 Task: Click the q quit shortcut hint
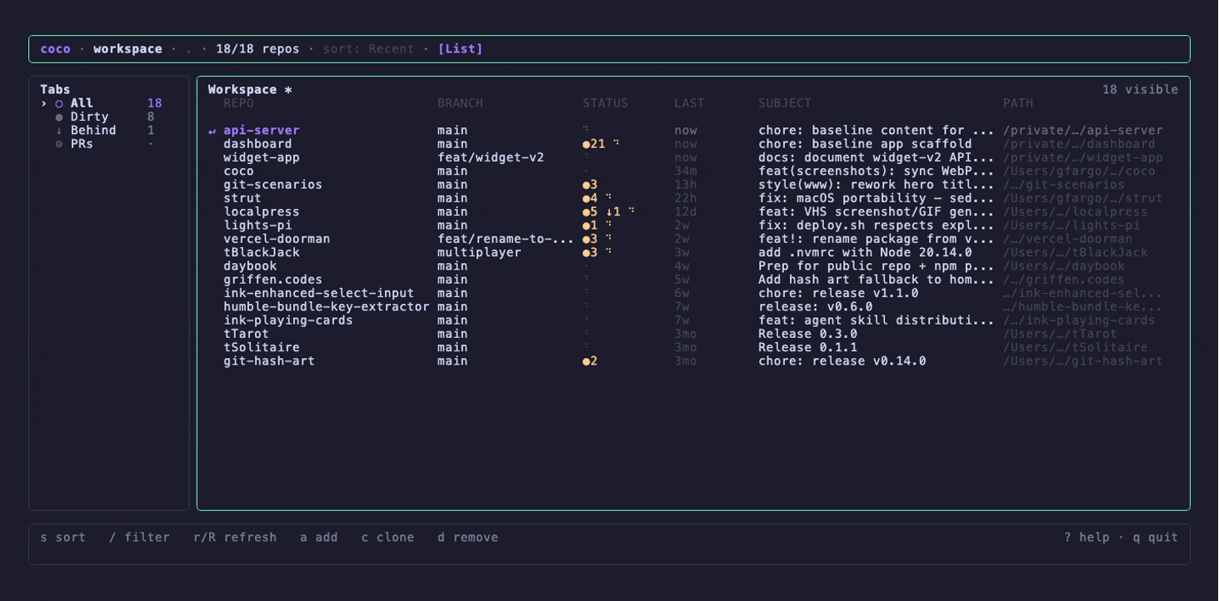point(1156,538)
